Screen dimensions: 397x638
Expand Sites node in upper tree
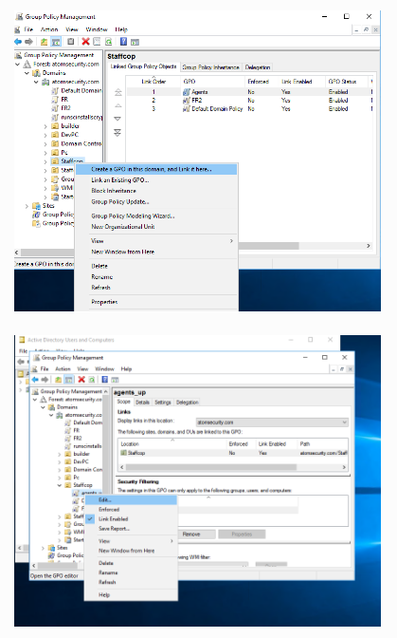pos(27,206)
